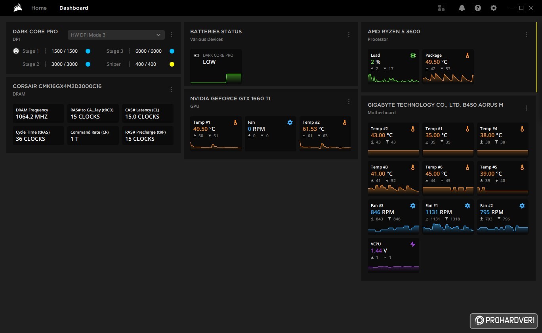Click the Fan #3 gear icon
The width and height of the screenshot is (542, 333).
click(x=413, y=206)
